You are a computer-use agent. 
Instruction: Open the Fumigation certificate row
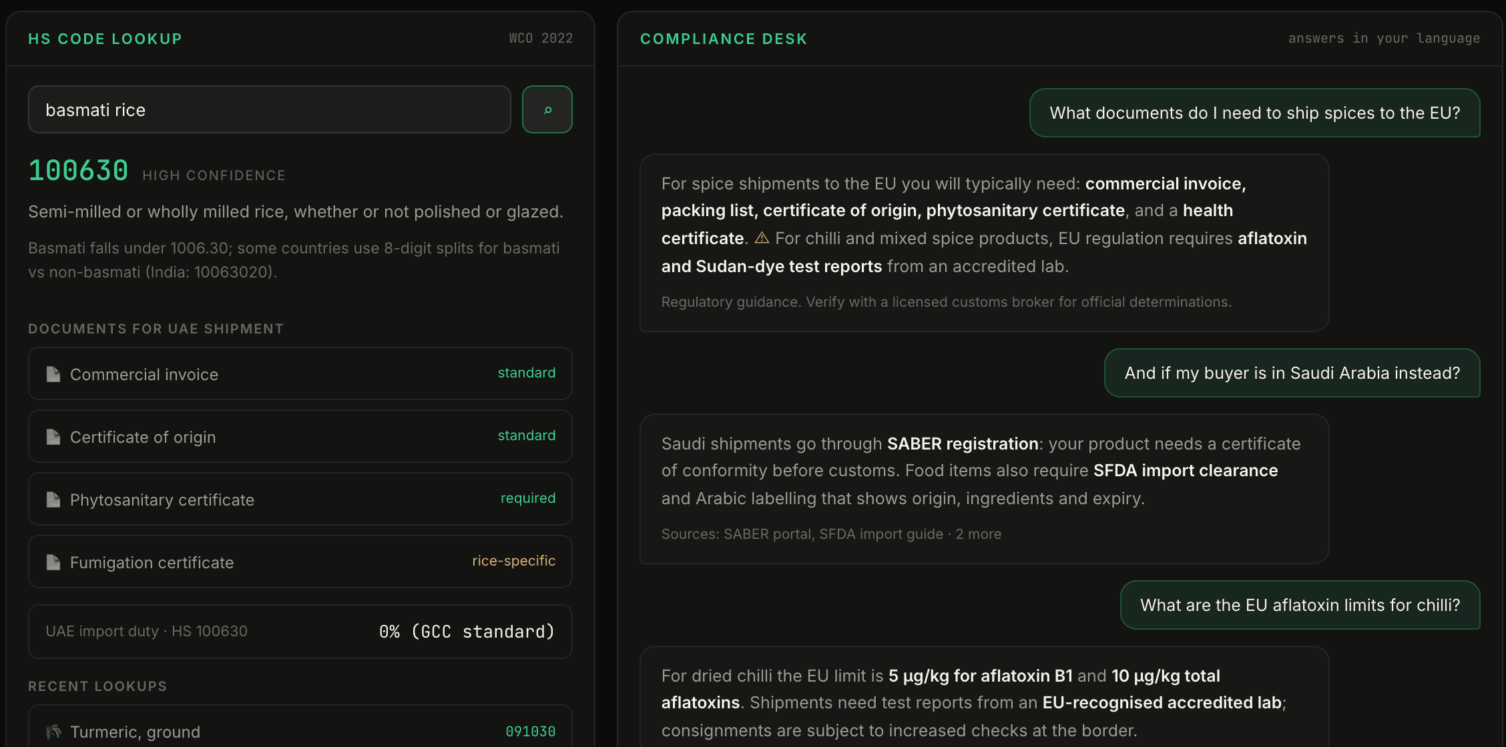300,562
